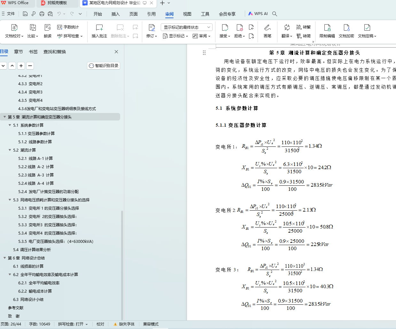The width and height of the screenshot is (396, 329).
Task: Open the 开始 ribbon tab
Action: click(x=98, y=14)
